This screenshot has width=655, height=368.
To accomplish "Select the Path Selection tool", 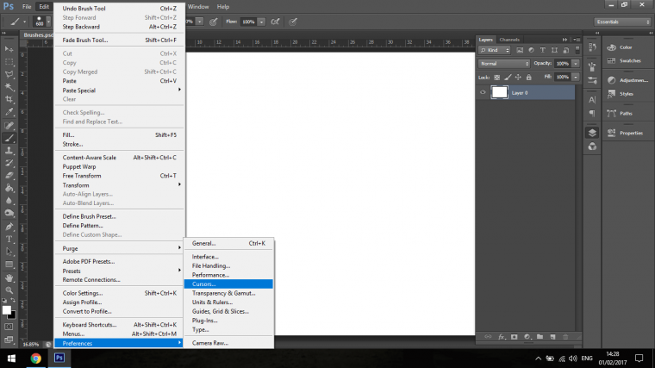I will coord(9,252).
